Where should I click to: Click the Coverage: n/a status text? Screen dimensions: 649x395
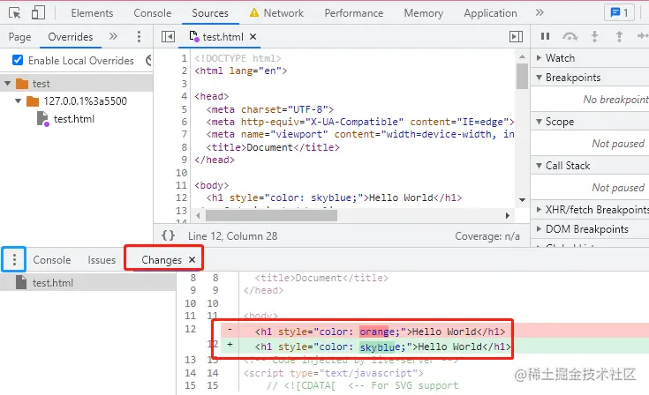[487, 236]
